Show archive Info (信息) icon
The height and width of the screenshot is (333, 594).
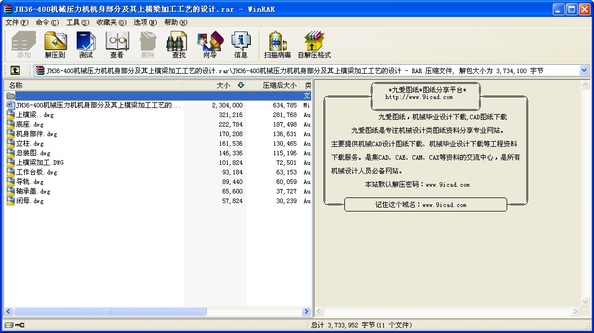pos(241,45)
